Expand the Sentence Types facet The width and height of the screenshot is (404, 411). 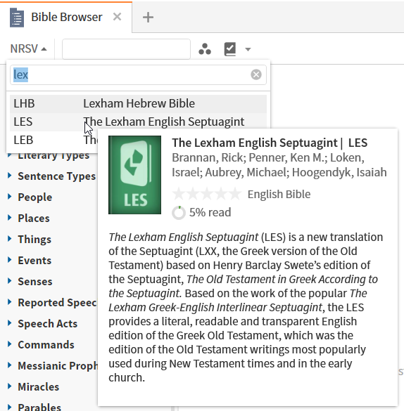tap(10, 176)
